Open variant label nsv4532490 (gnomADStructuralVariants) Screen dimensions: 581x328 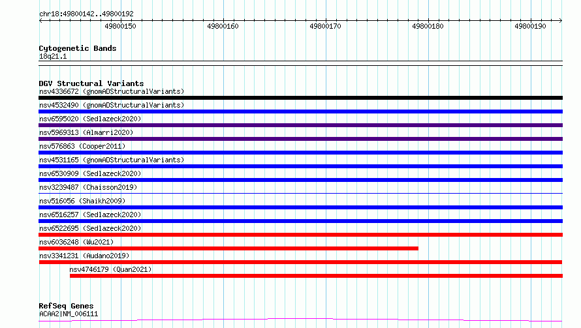[112, 105]
